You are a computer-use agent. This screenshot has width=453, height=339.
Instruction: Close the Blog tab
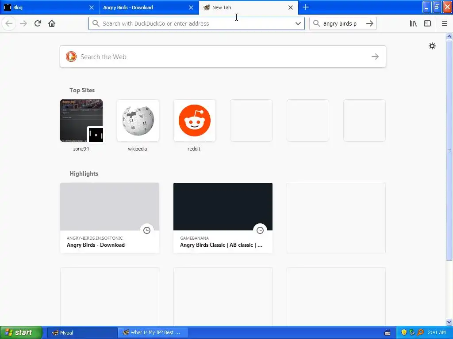[x=91, y=8]
